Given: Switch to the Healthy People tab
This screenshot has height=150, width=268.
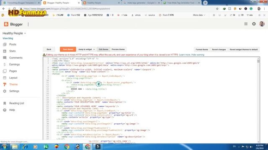Looking at the screenshot, I should click(101, 3).
